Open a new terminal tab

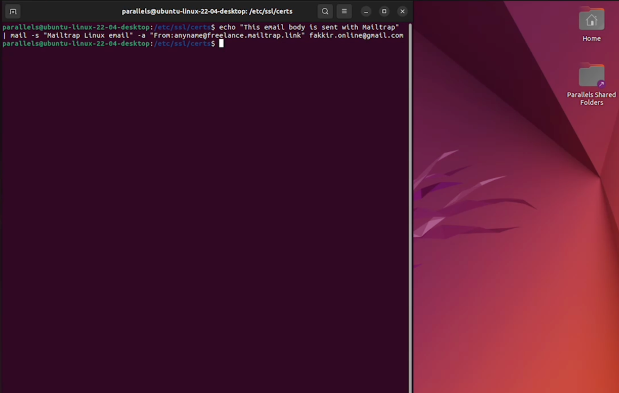pyautogui.click(x=12, y=11)
